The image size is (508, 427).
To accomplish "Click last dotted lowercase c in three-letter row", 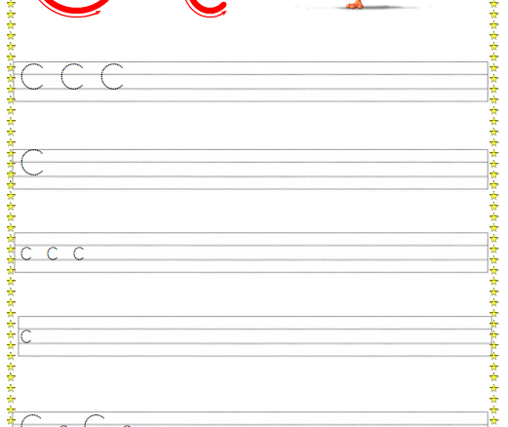I will [x=79, y=253].
